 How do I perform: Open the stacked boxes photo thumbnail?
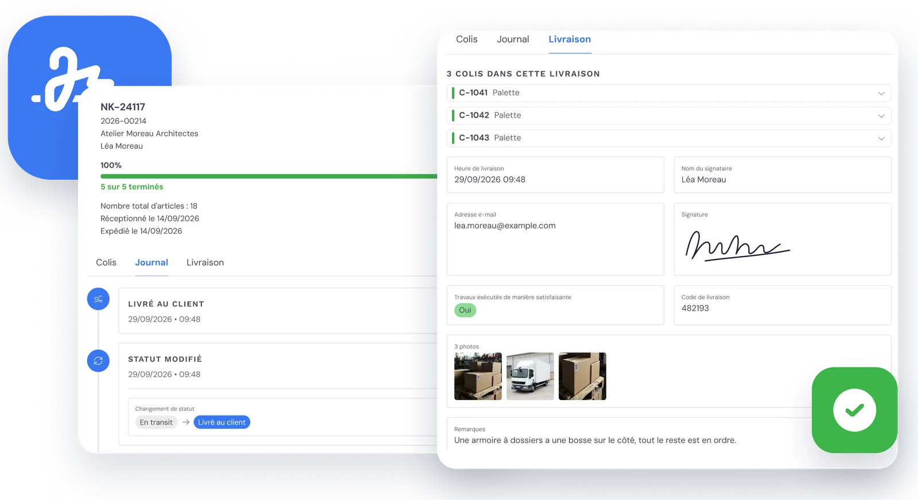click(x=478, y=376)
